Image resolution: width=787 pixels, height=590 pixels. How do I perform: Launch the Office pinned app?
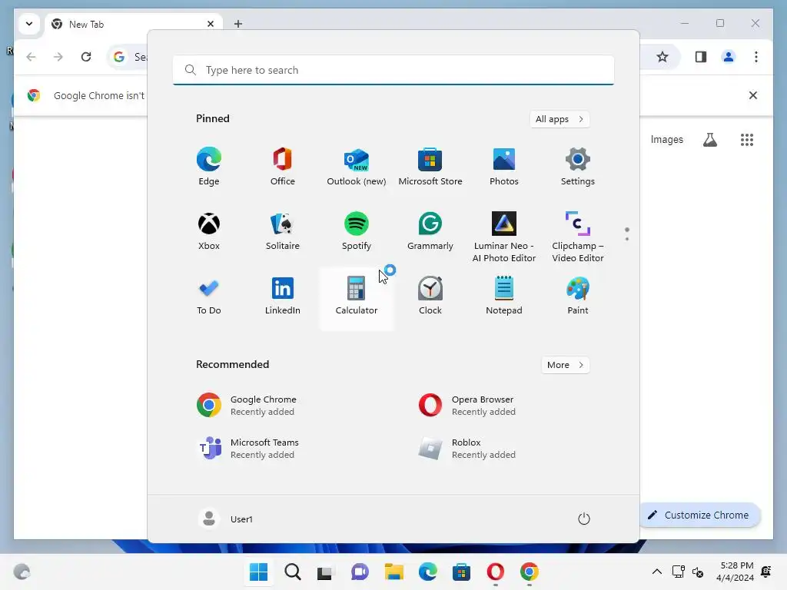pos(283,167)
